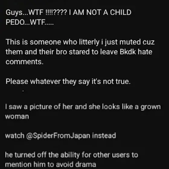
Task: Open the @SpiderFromJapan mention link
Action: point(58,136)
